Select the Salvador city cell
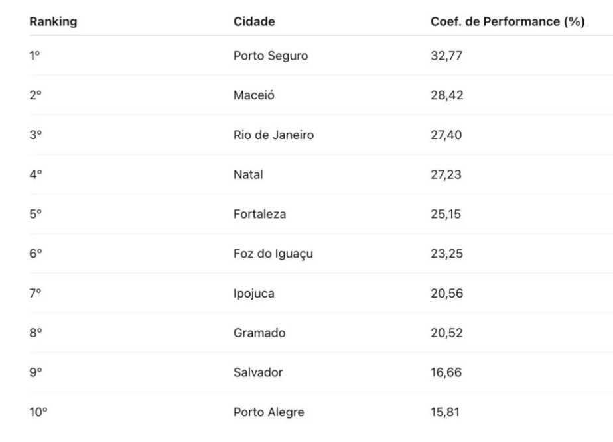 258,373
